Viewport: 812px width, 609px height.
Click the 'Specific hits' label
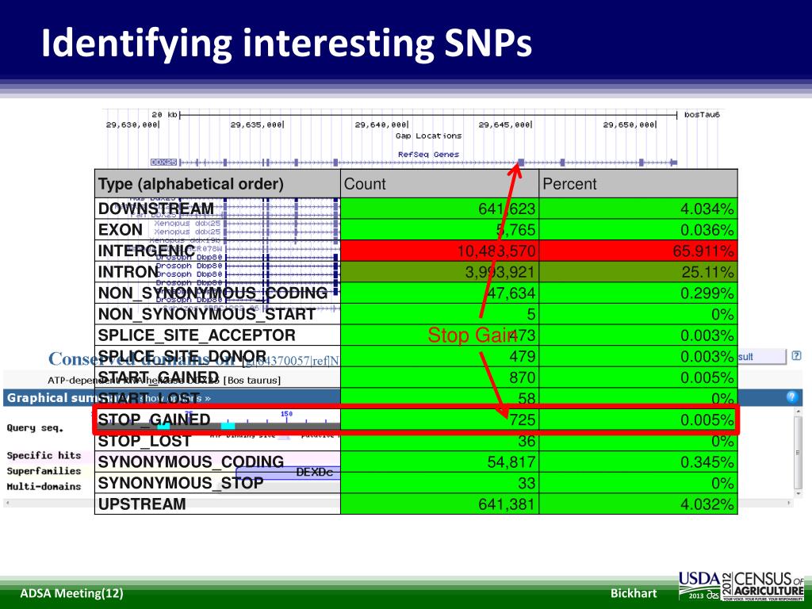tap(44, 455)
